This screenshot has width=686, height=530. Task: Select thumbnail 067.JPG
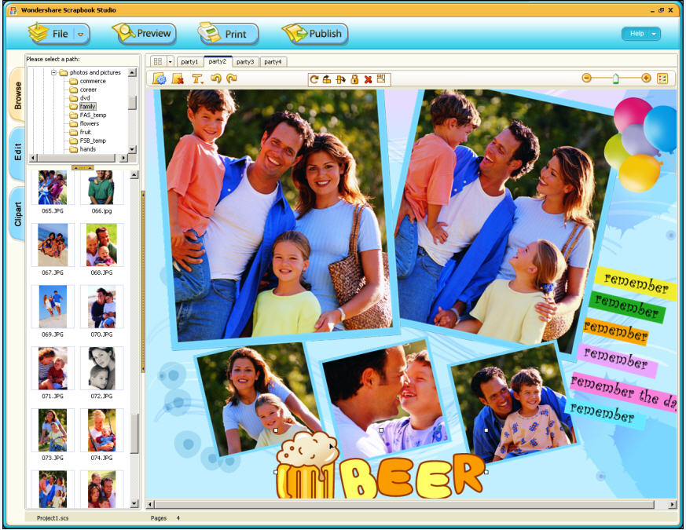[x=53, y=245]
